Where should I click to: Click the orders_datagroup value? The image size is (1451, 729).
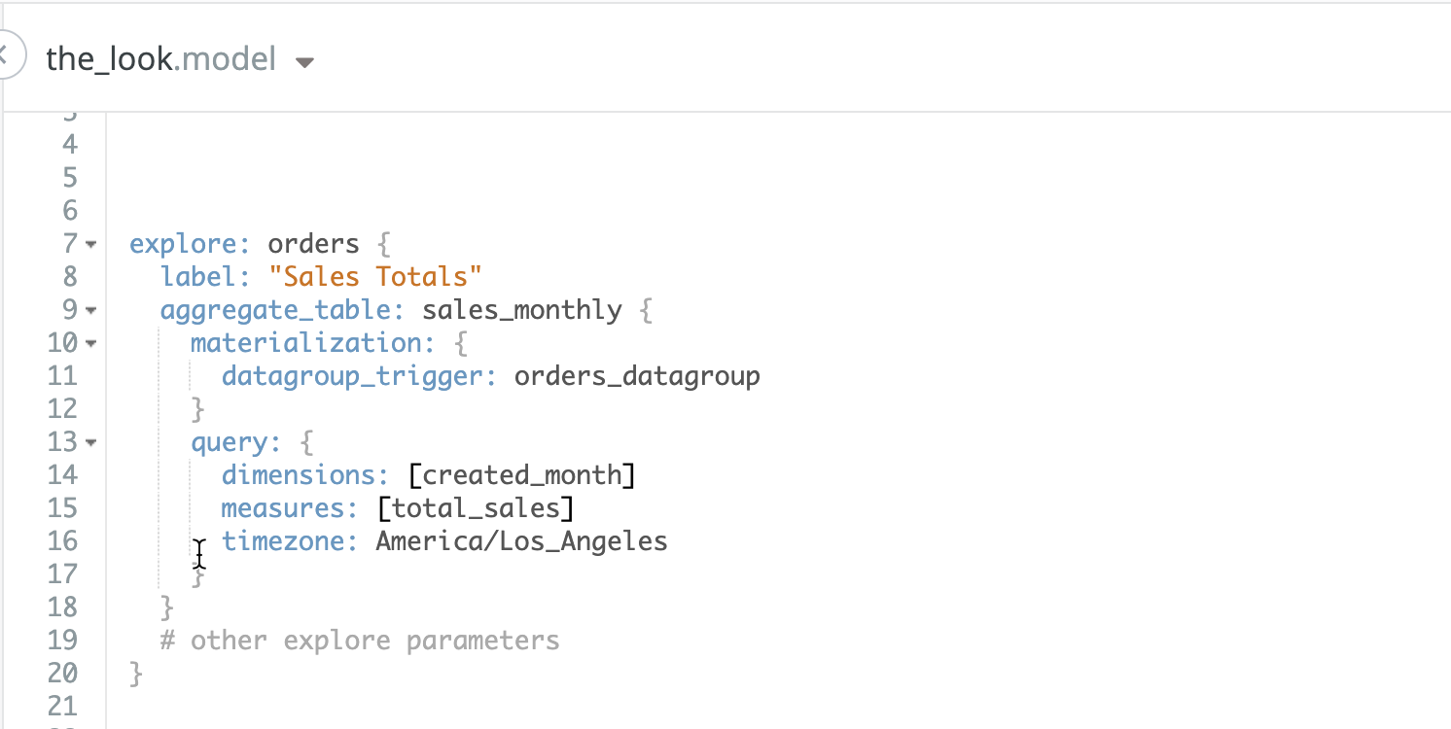(637, 375)
